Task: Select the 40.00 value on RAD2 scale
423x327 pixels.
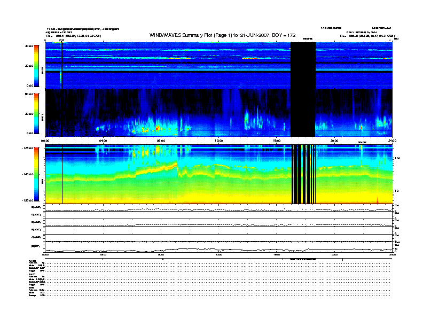Action: click(29, 46)
